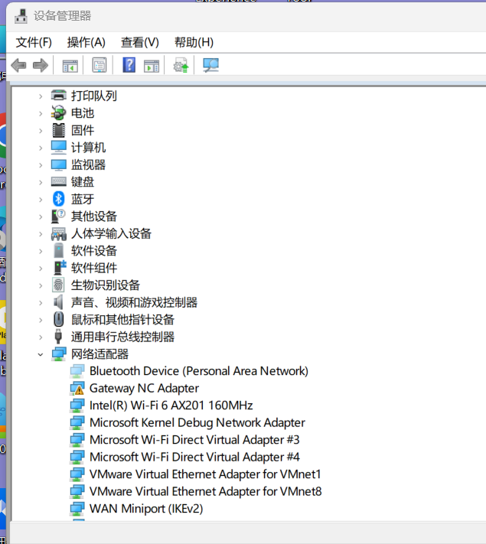Image resolution: width=486 pixels, height=544 pixels.
Task: Expand the 固件 node
Action: [41, 130]
